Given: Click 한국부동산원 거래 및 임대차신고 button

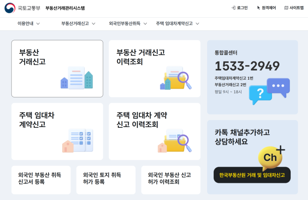Looking at the screenshot, I should pyautogui.click(x=252, y=175).
